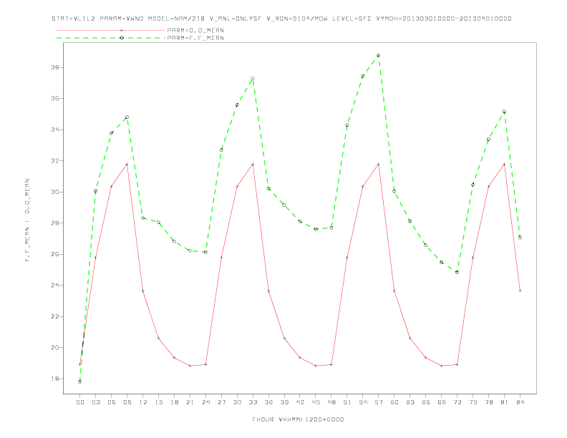The image size is (567, 438).
Task: Click the y-axis tick label 22
Action: [55, 316]
